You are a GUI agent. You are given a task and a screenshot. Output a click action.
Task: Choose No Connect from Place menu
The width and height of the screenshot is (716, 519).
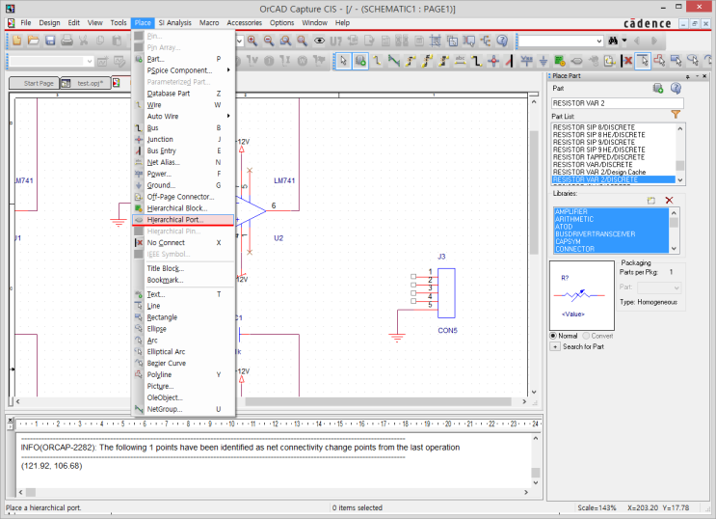(183, 243)
